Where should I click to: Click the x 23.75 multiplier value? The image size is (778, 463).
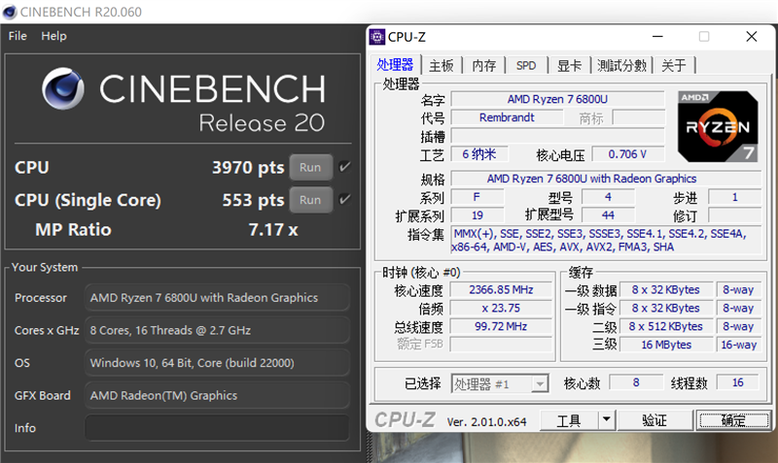click(501, 308)
